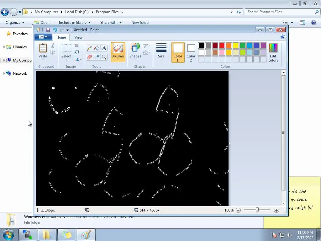Pick the black color swatch

201,46
